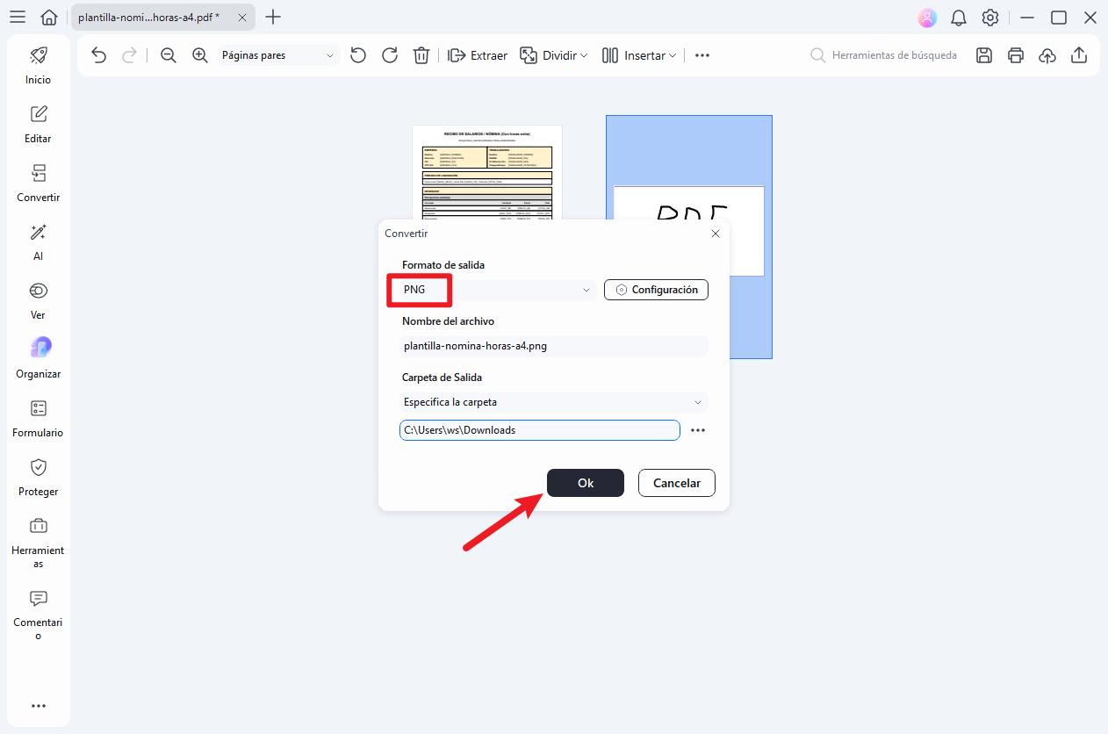Screen dimensions: 1108x734
Task: Open the Convertir sidebar tab
Action: point(39,183)
